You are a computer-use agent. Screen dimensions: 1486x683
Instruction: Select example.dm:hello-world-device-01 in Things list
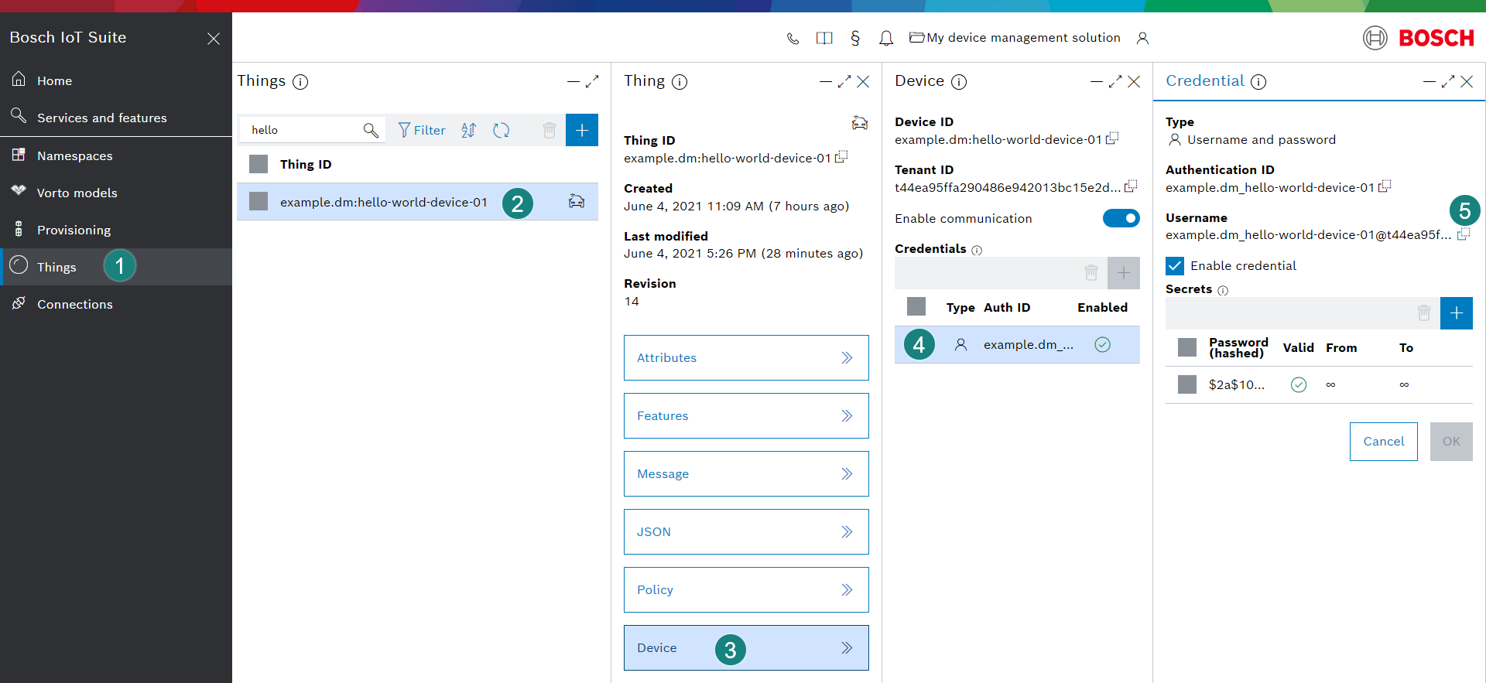click(417, 201)
